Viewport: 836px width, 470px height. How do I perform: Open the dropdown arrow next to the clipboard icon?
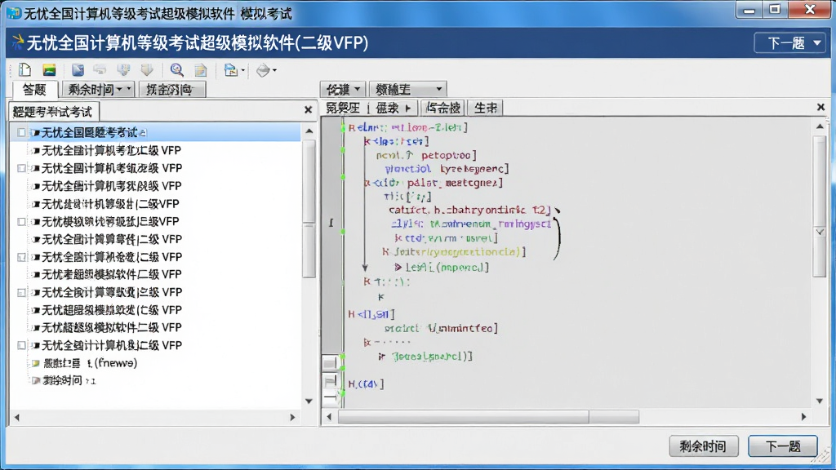point(243,70)
